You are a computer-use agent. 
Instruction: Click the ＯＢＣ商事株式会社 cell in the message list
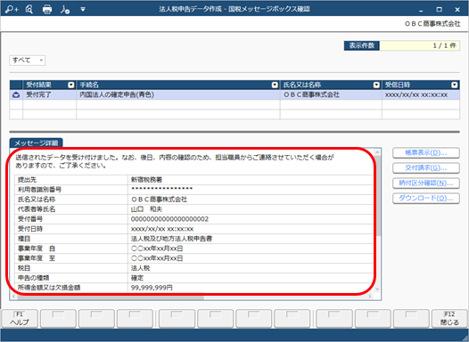tap(331, 95)
